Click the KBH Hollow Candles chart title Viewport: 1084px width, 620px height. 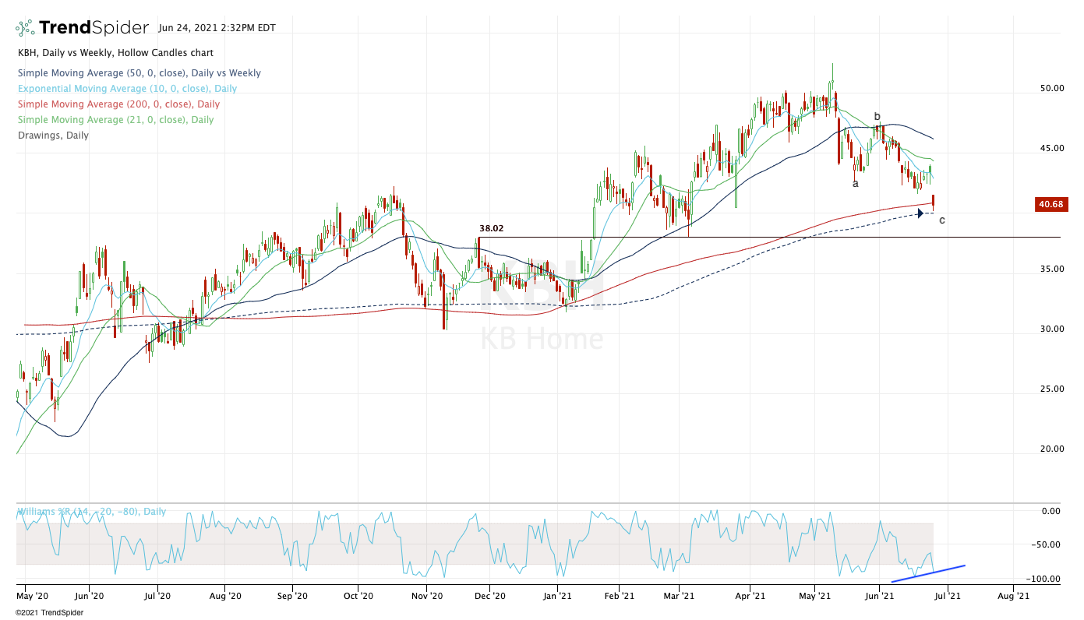(x=115, y=53)
